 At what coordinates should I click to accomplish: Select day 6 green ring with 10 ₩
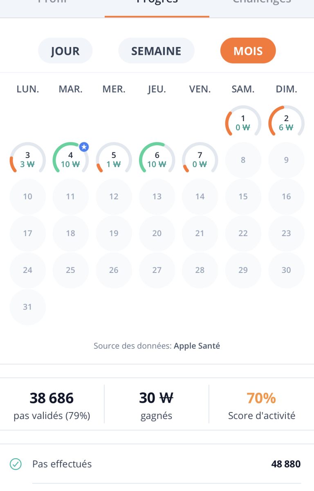pos(157,160)
